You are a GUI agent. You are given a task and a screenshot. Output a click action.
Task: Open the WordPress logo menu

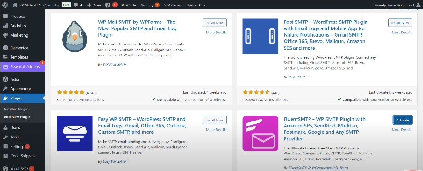(x=6, y=5)
